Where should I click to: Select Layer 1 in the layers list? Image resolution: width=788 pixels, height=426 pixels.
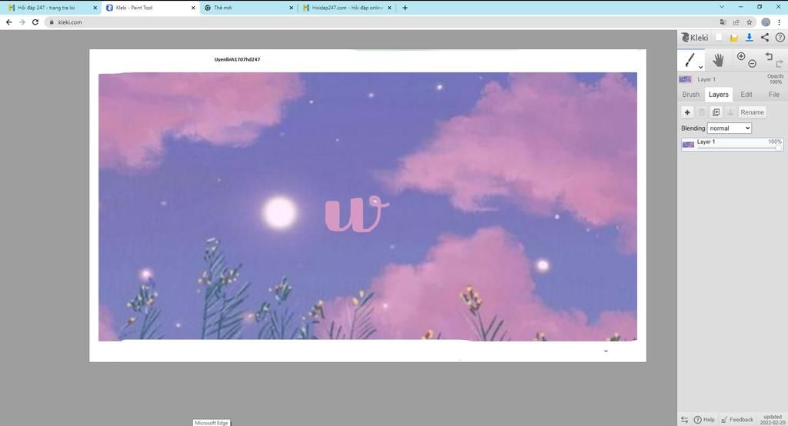click(732, 144)
